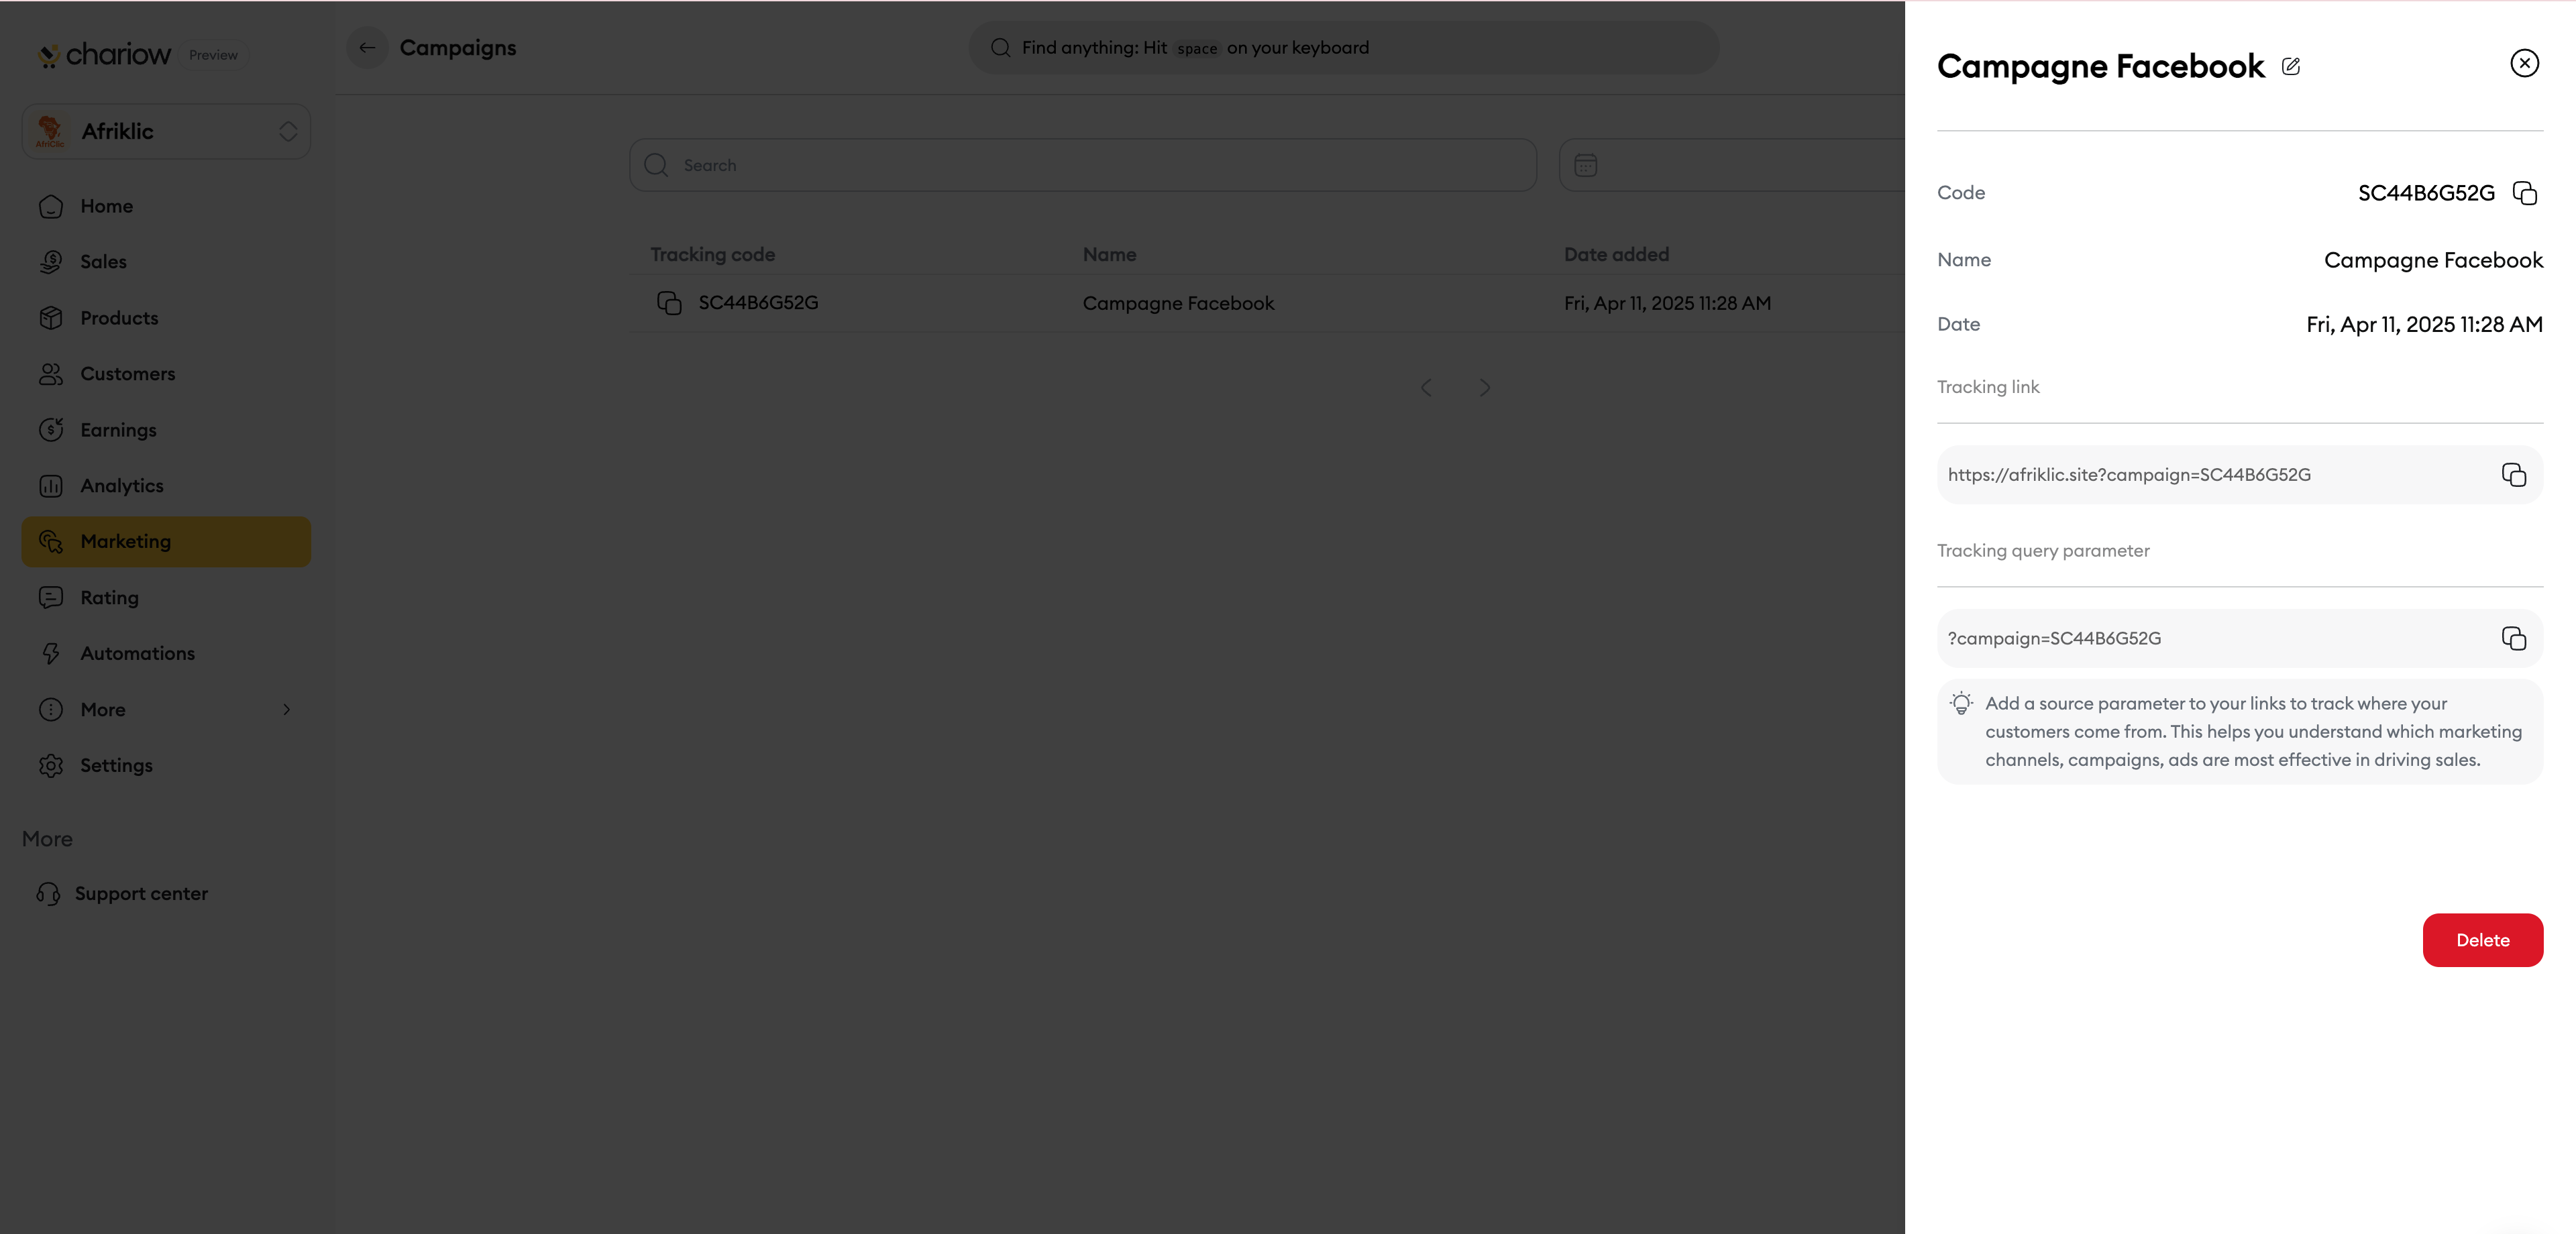Open the Analytics sidebar item
The height and width of the screenshot is (1234, 2576).
point(166,486)
